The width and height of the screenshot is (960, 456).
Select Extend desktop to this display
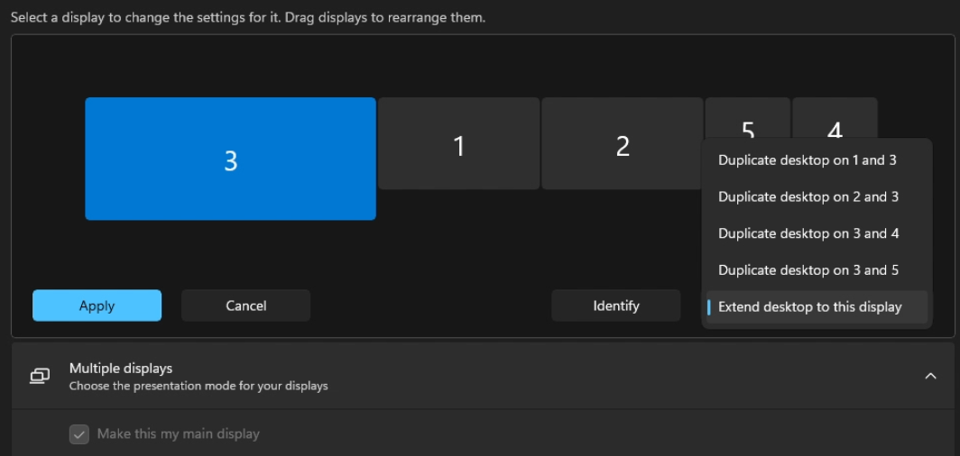coord(809,307)
